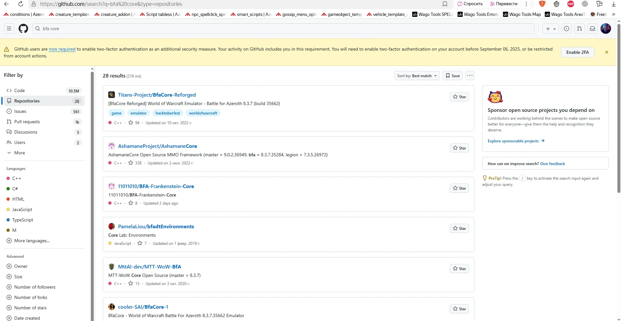Image resolution: width=621 pixels, height=321 pixels.
Task: Click the browser back arrow
Action: (x=6, y=4)
